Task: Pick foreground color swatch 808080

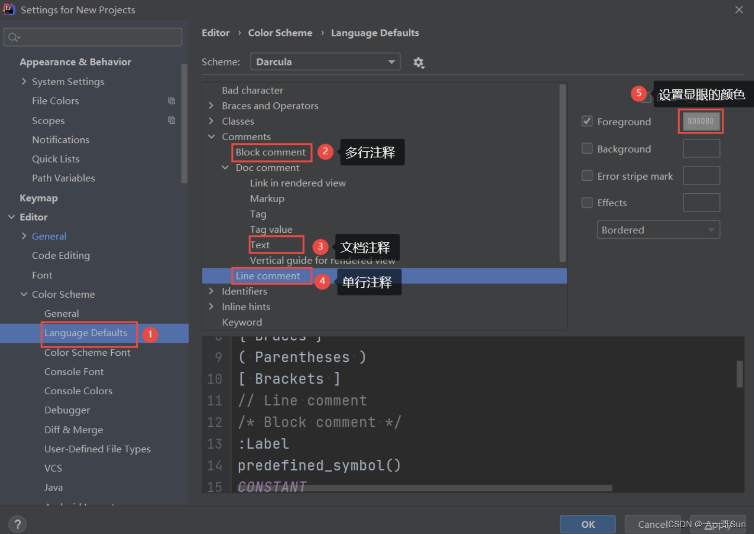Action: click(701, 121)
